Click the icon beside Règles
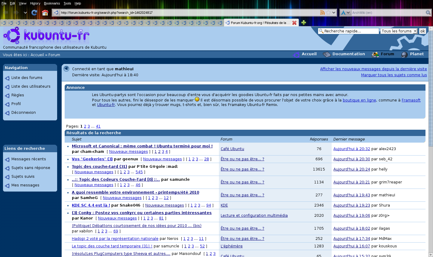 pyautogui.click(x=7, y=95)
